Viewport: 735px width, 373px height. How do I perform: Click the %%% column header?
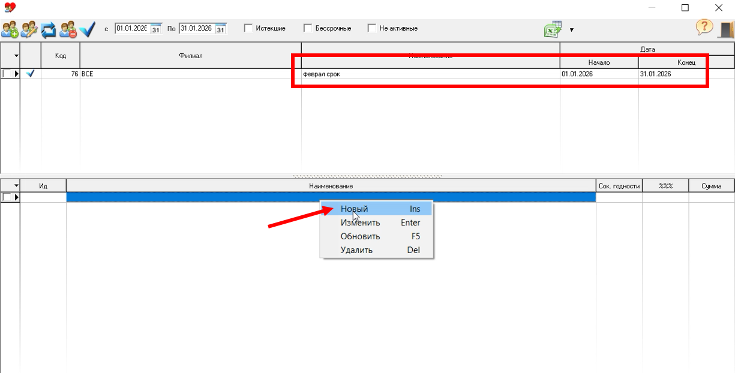[665, 186]
